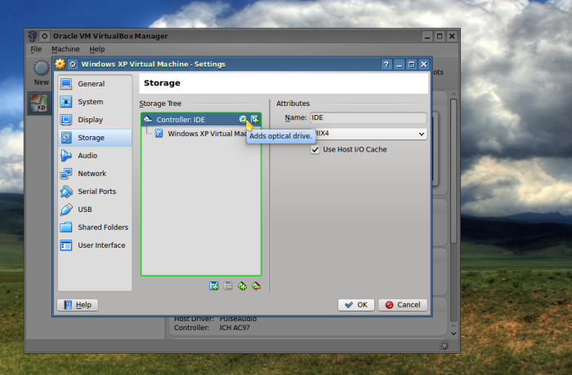
Task: Go to Display settings in sidebar
Action: point(95,120)
